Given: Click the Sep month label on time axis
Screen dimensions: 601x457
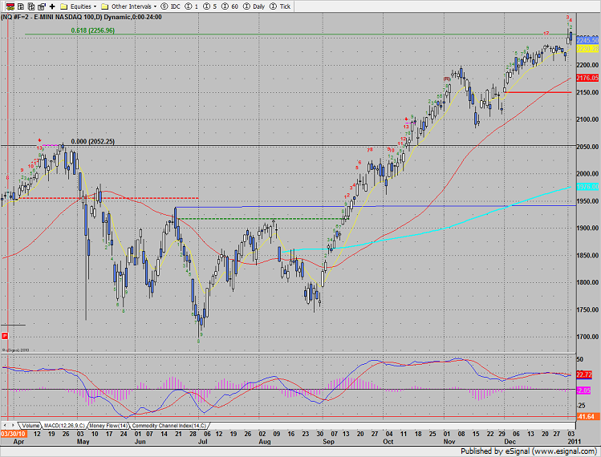Looking at the screenshot, I should click(x=328, y=441).
